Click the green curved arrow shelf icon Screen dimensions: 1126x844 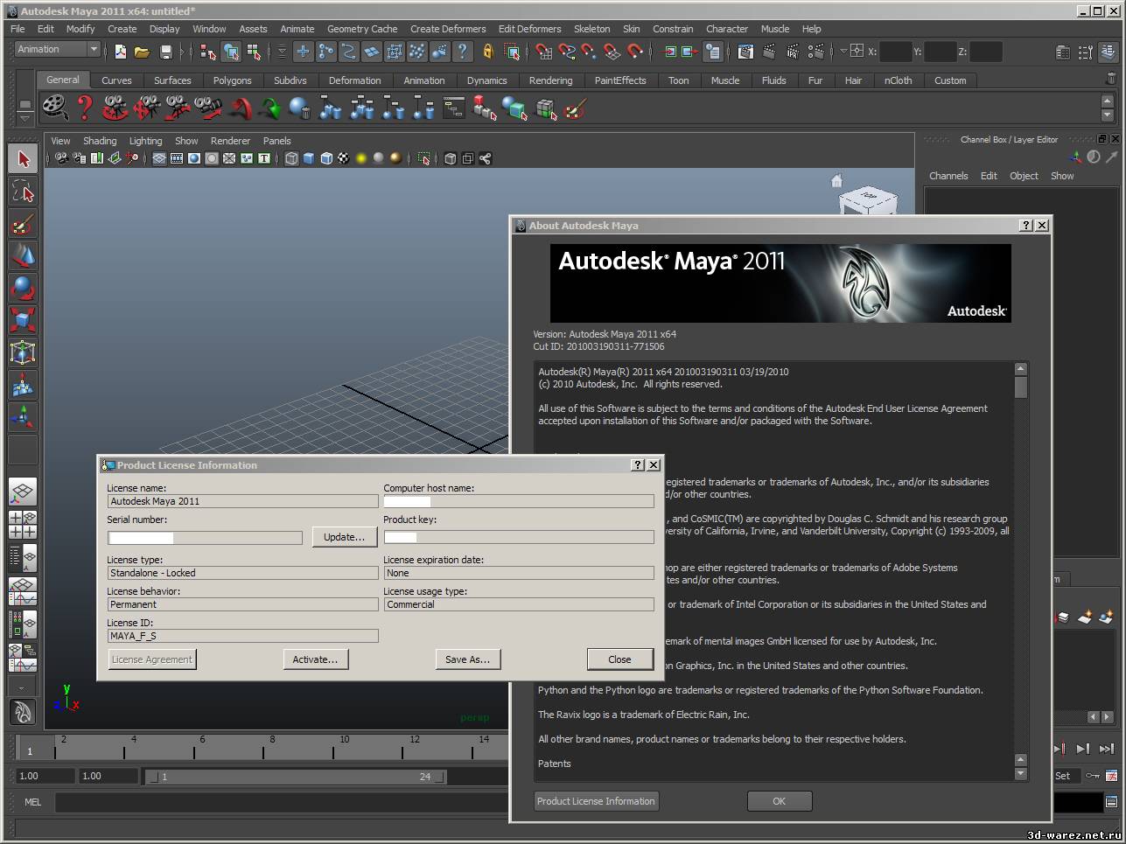(x=270, y=108)
